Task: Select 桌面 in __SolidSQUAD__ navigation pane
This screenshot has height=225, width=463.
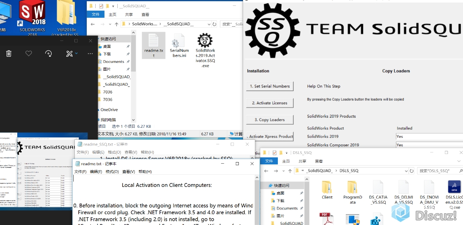Action: [x=107, y=46]
